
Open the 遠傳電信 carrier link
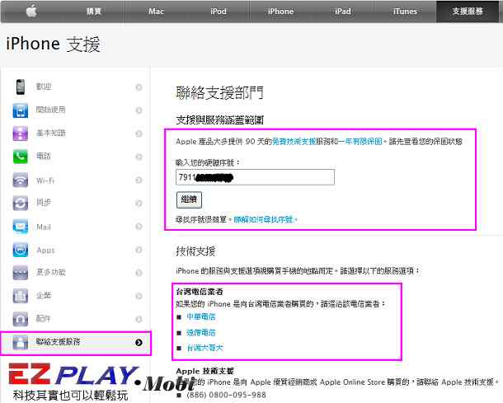(x=201, y=332)
